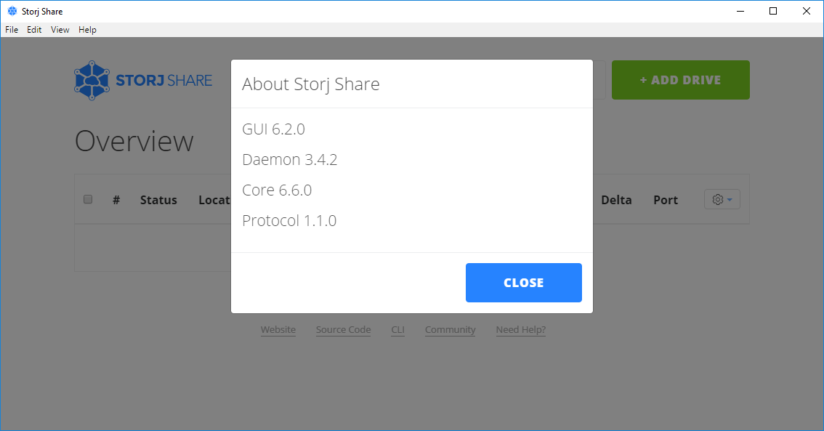
Task: Open the File menu
Action: (x=12, y=30)
